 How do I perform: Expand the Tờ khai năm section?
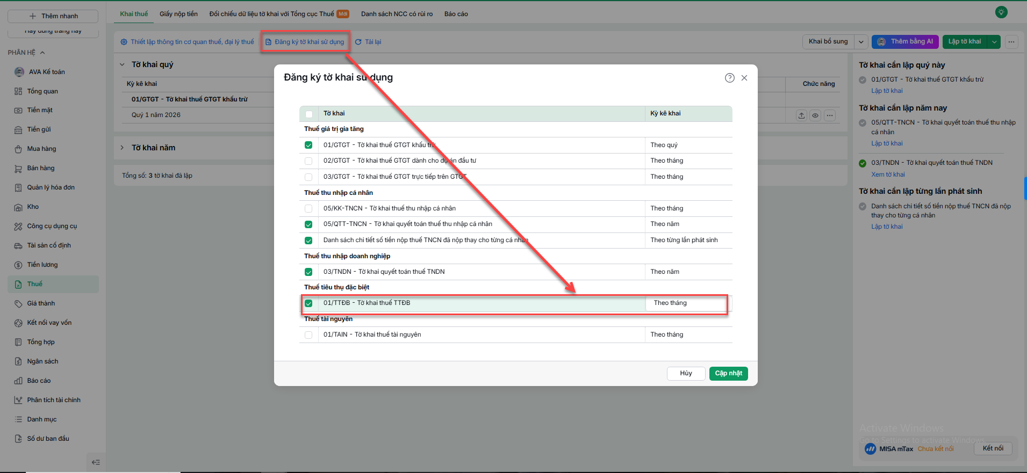pos(122,148)
